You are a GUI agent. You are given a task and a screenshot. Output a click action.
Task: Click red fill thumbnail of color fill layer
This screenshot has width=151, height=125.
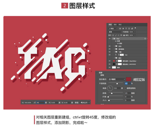pyautogui.click(x=114, y=61)
